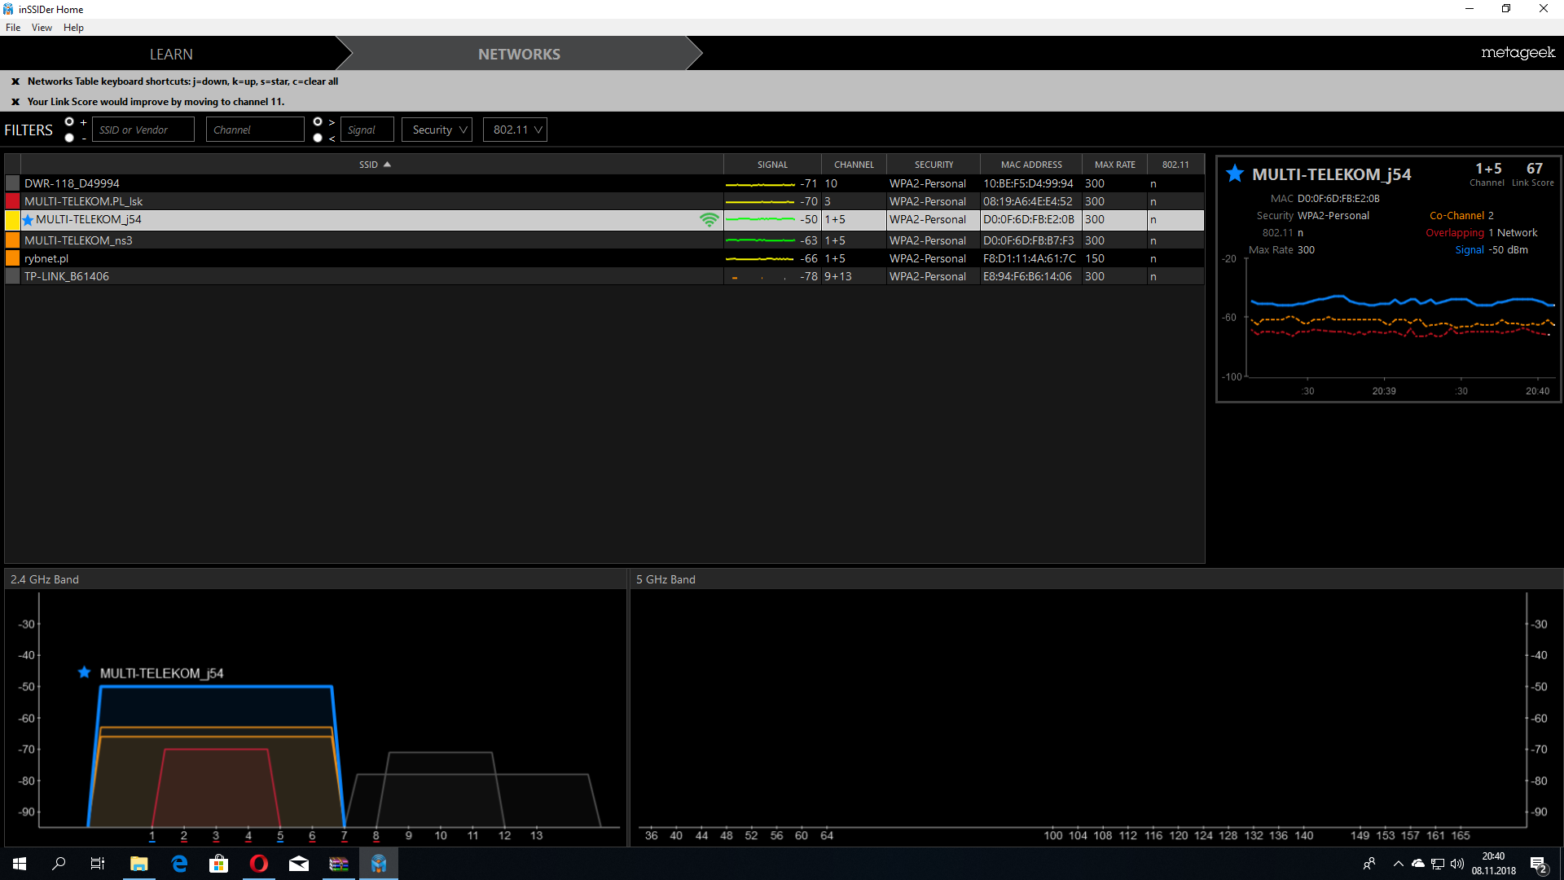Select the TP-LINK_B61406 network

pyautogui.click(x=604, y=276)
